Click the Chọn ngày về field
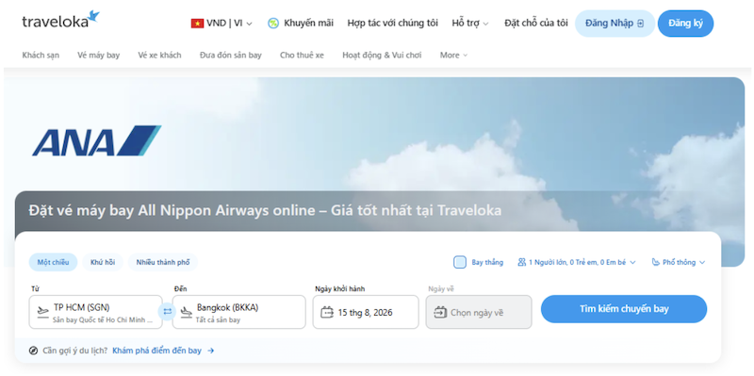Screen dimensions: 754x376 tap(479, 312)
